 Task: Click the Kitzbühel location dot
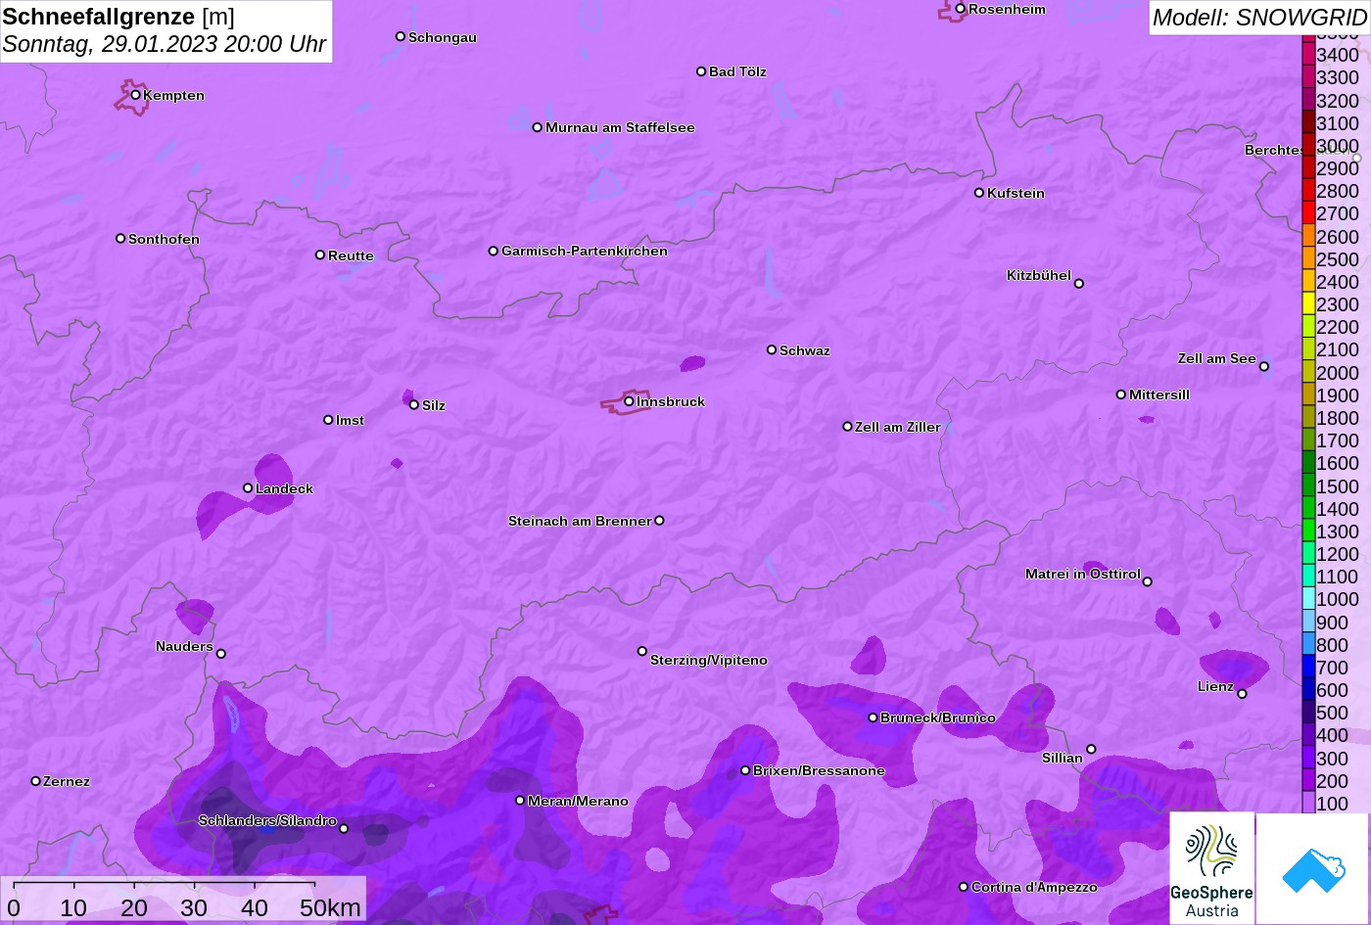pyautogui.click(x=1079, y=284)
